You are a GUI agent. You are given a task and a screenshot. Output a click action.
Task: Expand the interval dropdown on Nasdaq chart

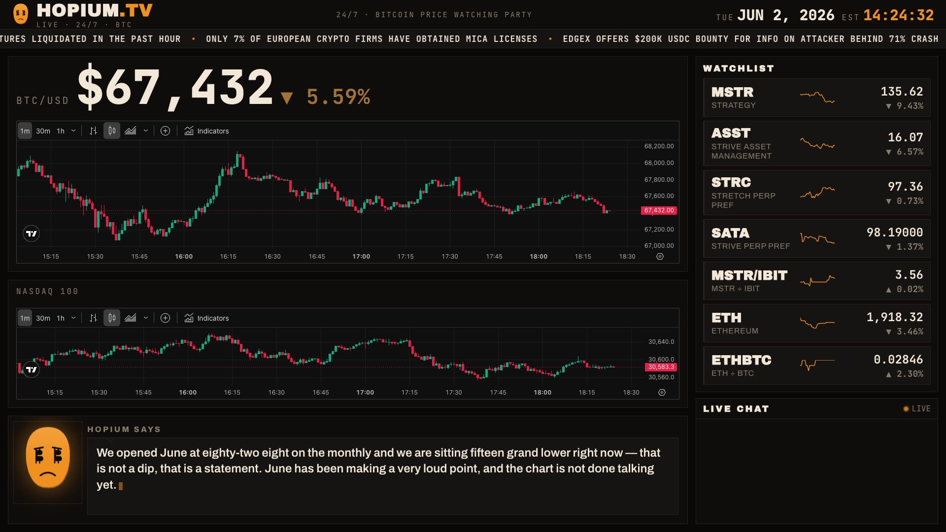coord(73,318)
